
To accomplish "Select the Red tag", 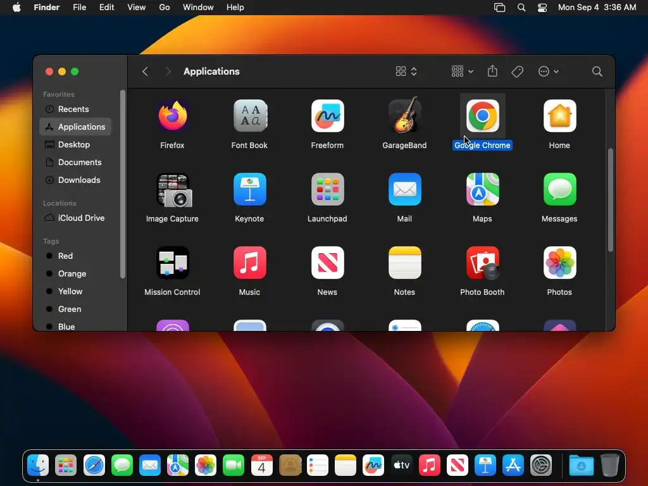I will click(76, 256).
